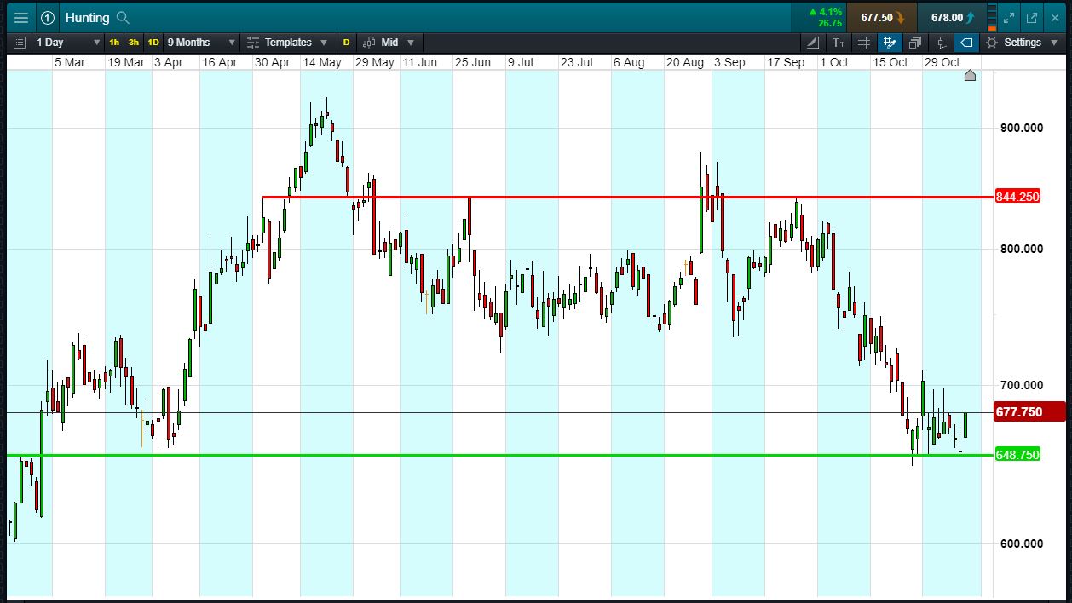Select the text size Tt tool
This screenshot has width=1072, height=603.
839,42
